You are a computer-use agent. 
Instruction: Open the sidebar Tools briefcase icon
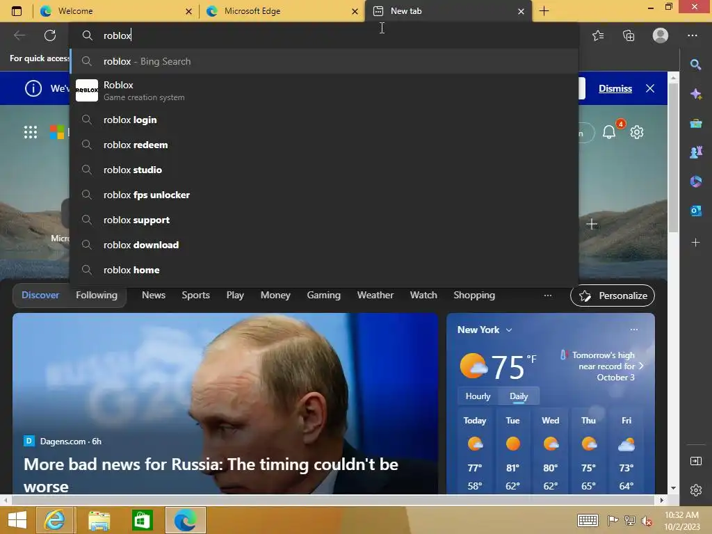click(x=695, y=124)
